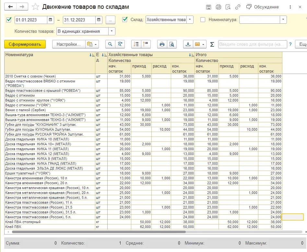The image size is (307, 252).
Task: Enable the Номенклатура filter checkbox
Action: coord(203,20)
